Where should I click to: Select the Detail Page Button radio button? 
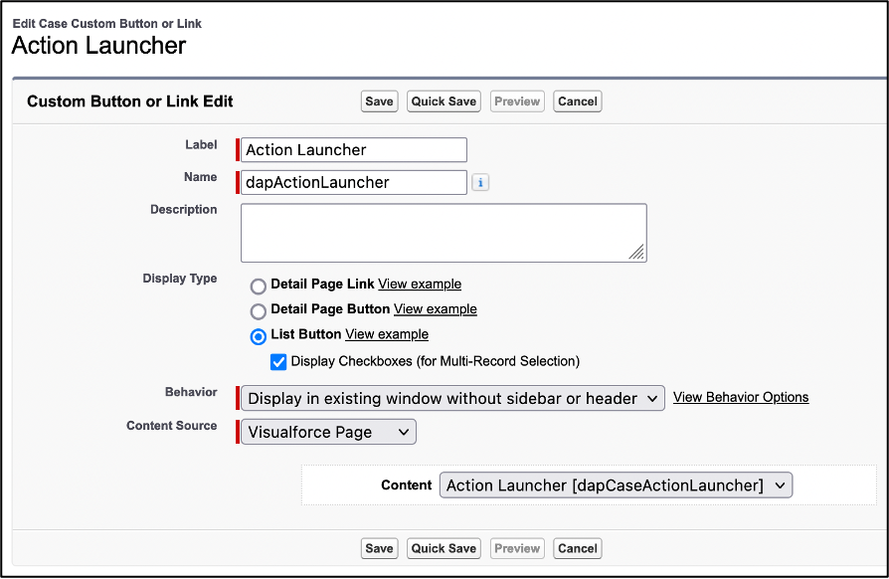point(258,311)
